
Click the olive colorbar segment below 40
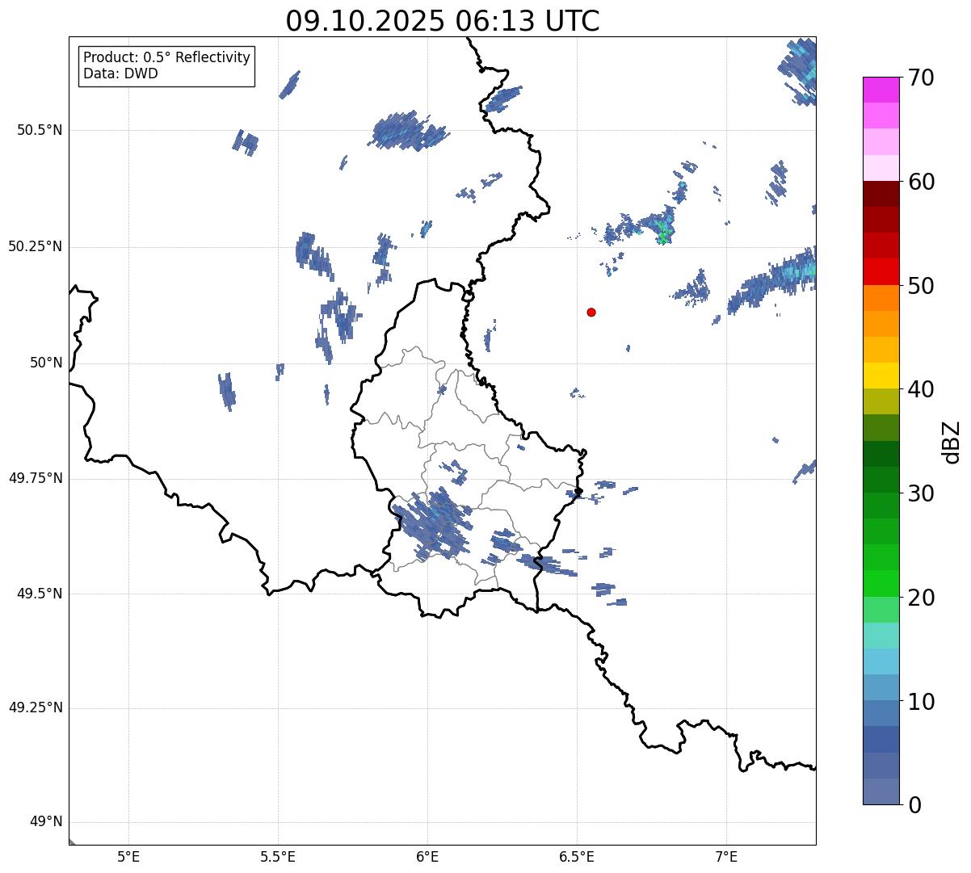881,401
